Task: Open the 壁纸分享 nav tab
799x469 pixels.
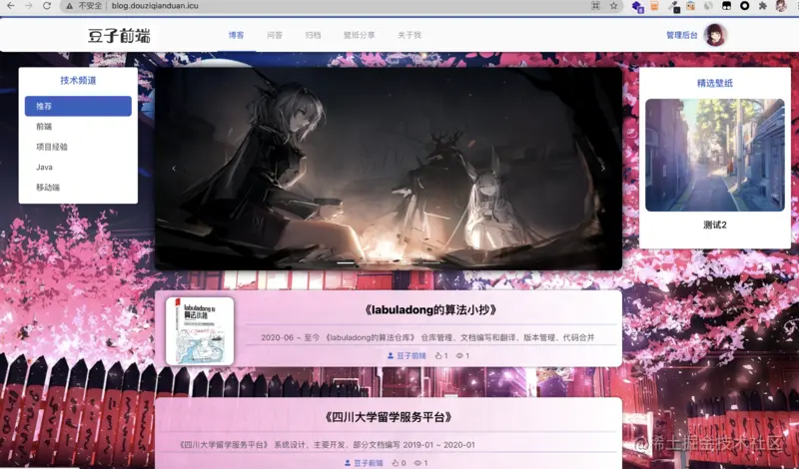Action: click(x=359, y=35)
